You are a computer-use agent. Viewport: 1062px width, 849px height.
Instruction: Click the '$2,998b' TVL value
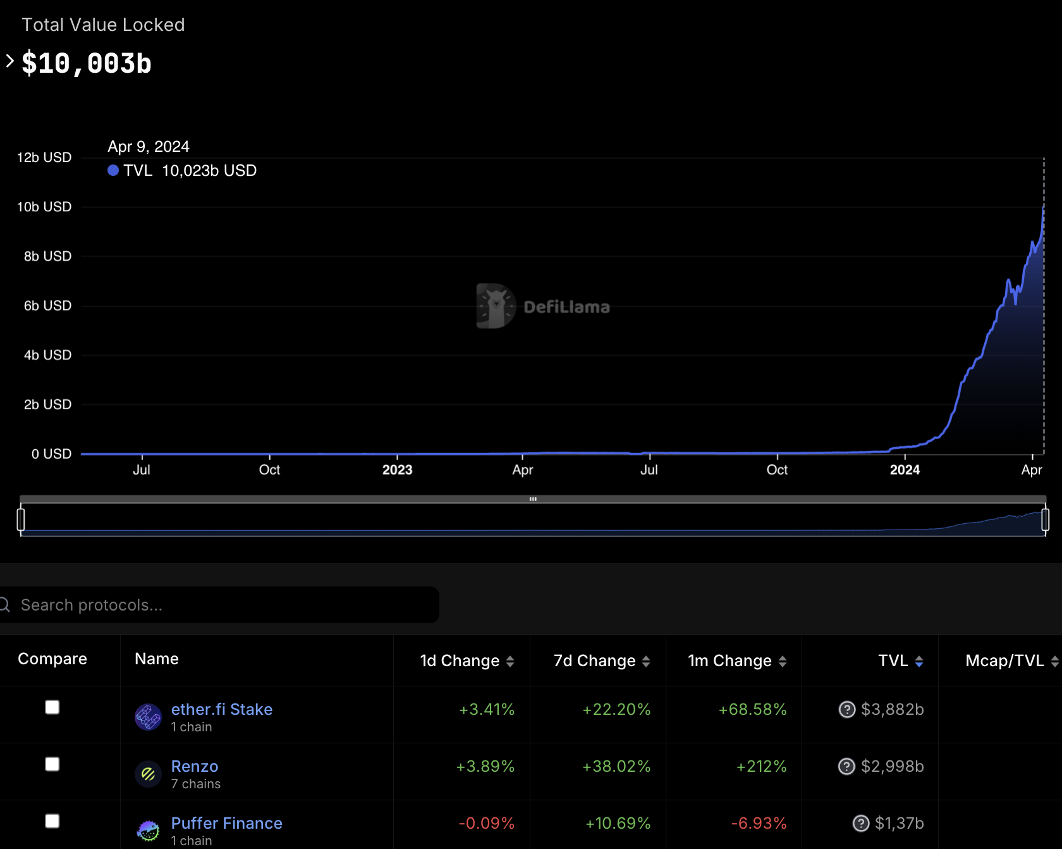pos(893,766)
